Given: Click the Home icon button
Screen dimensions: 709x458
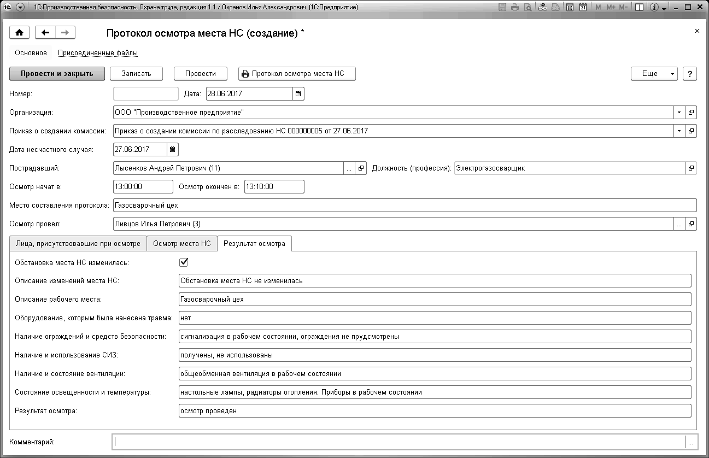Looking at the screenshot, I should 19,33.
